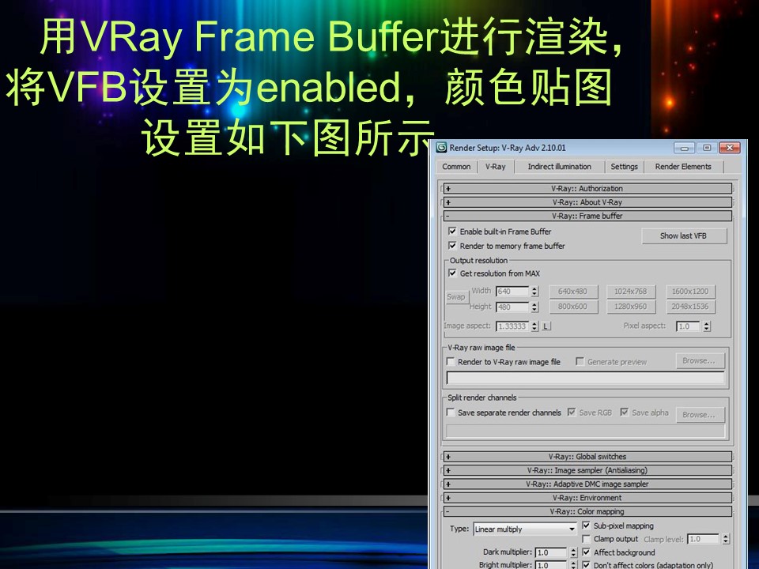Minimize the Render Setup window
759x569 pixels.
point(685,148)
